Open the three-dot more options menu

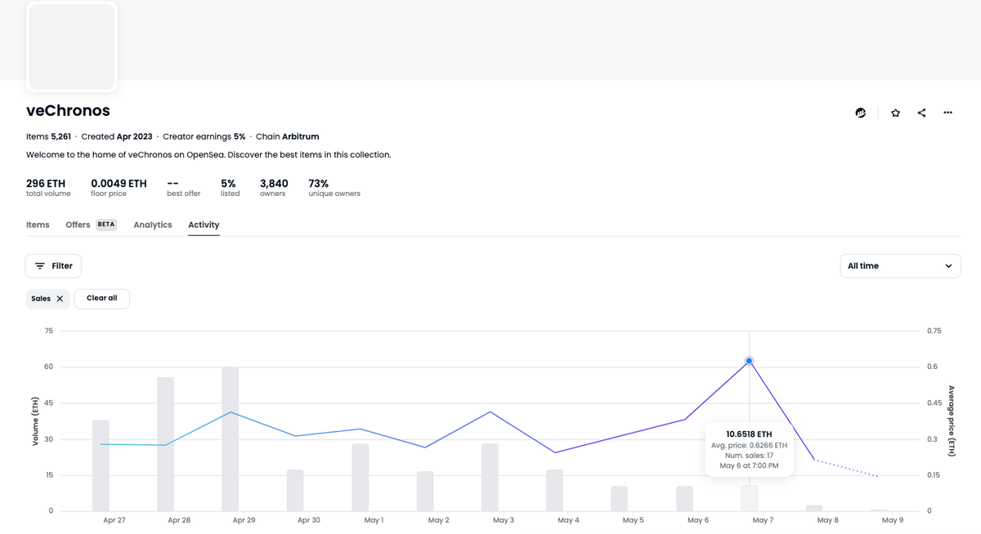tap(947, 113)
